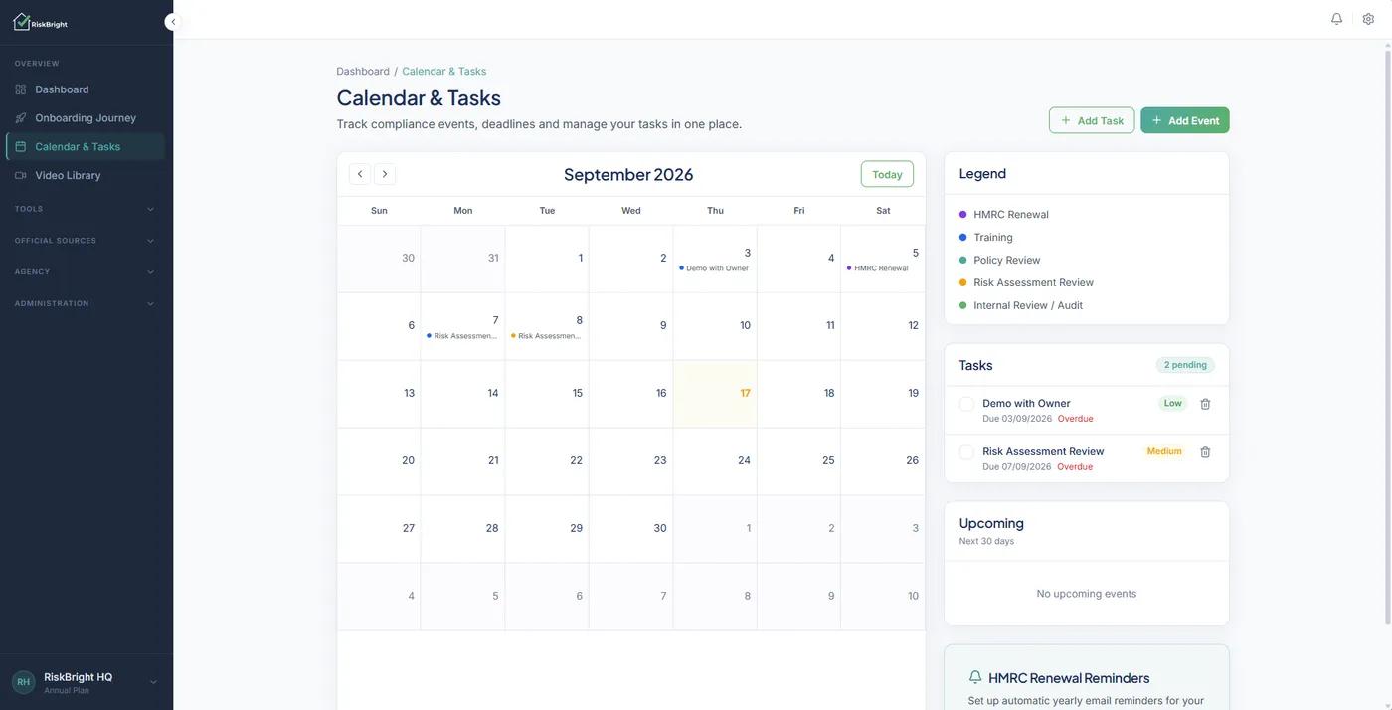The image size is (1392, 710).
Task: Click the September 2026 month heading
Action: 628,175
